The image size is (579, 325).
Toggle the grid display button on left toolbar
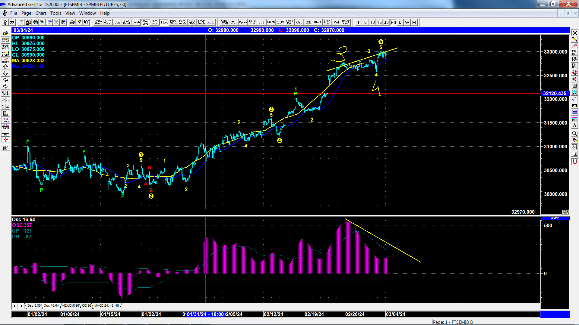(5, 113)
